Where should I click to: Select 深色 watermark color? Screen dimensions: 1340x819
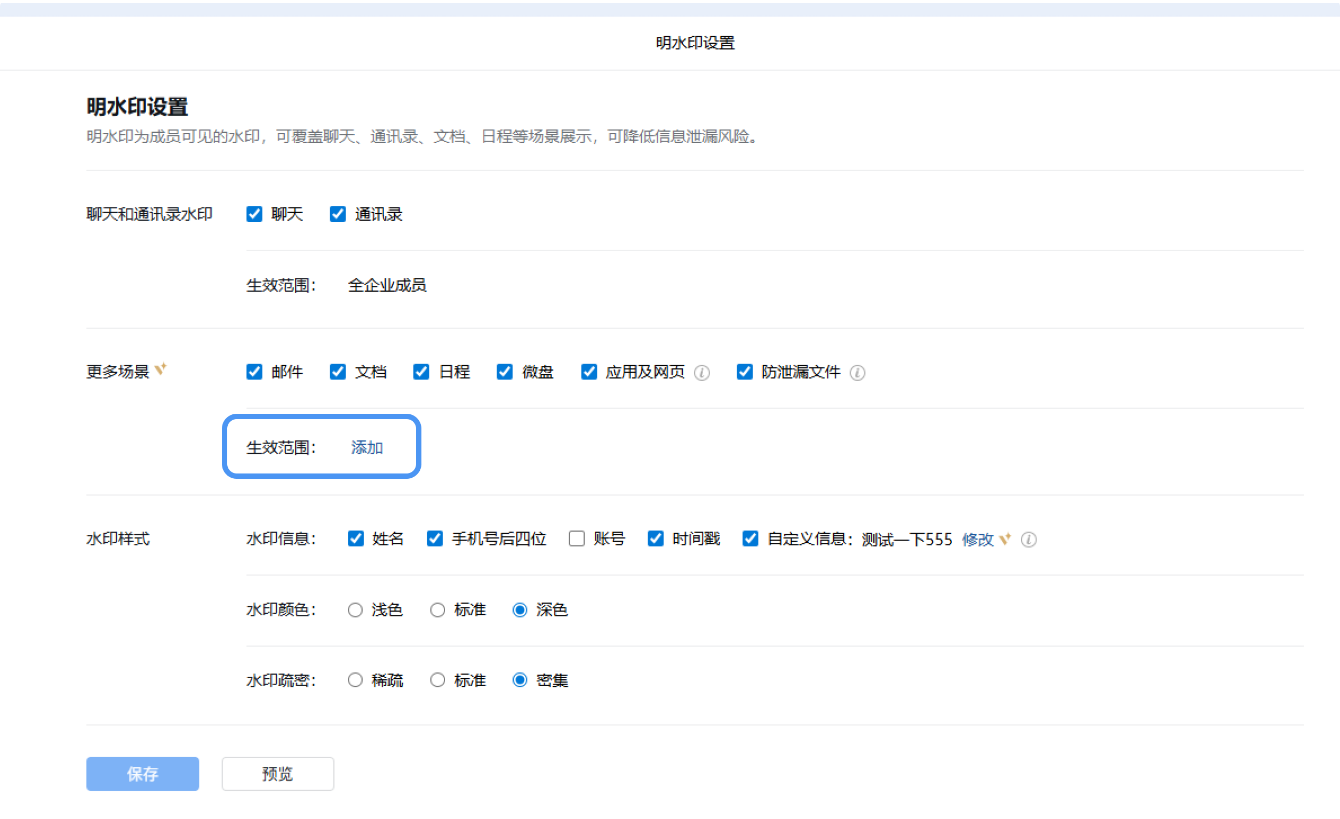click(520, 611)
